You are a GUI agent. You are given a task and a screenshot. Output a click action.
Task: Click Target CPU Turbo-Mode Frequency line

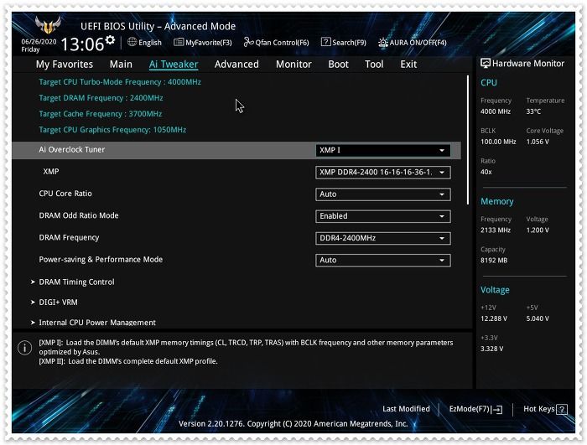(x=120, y=82)
